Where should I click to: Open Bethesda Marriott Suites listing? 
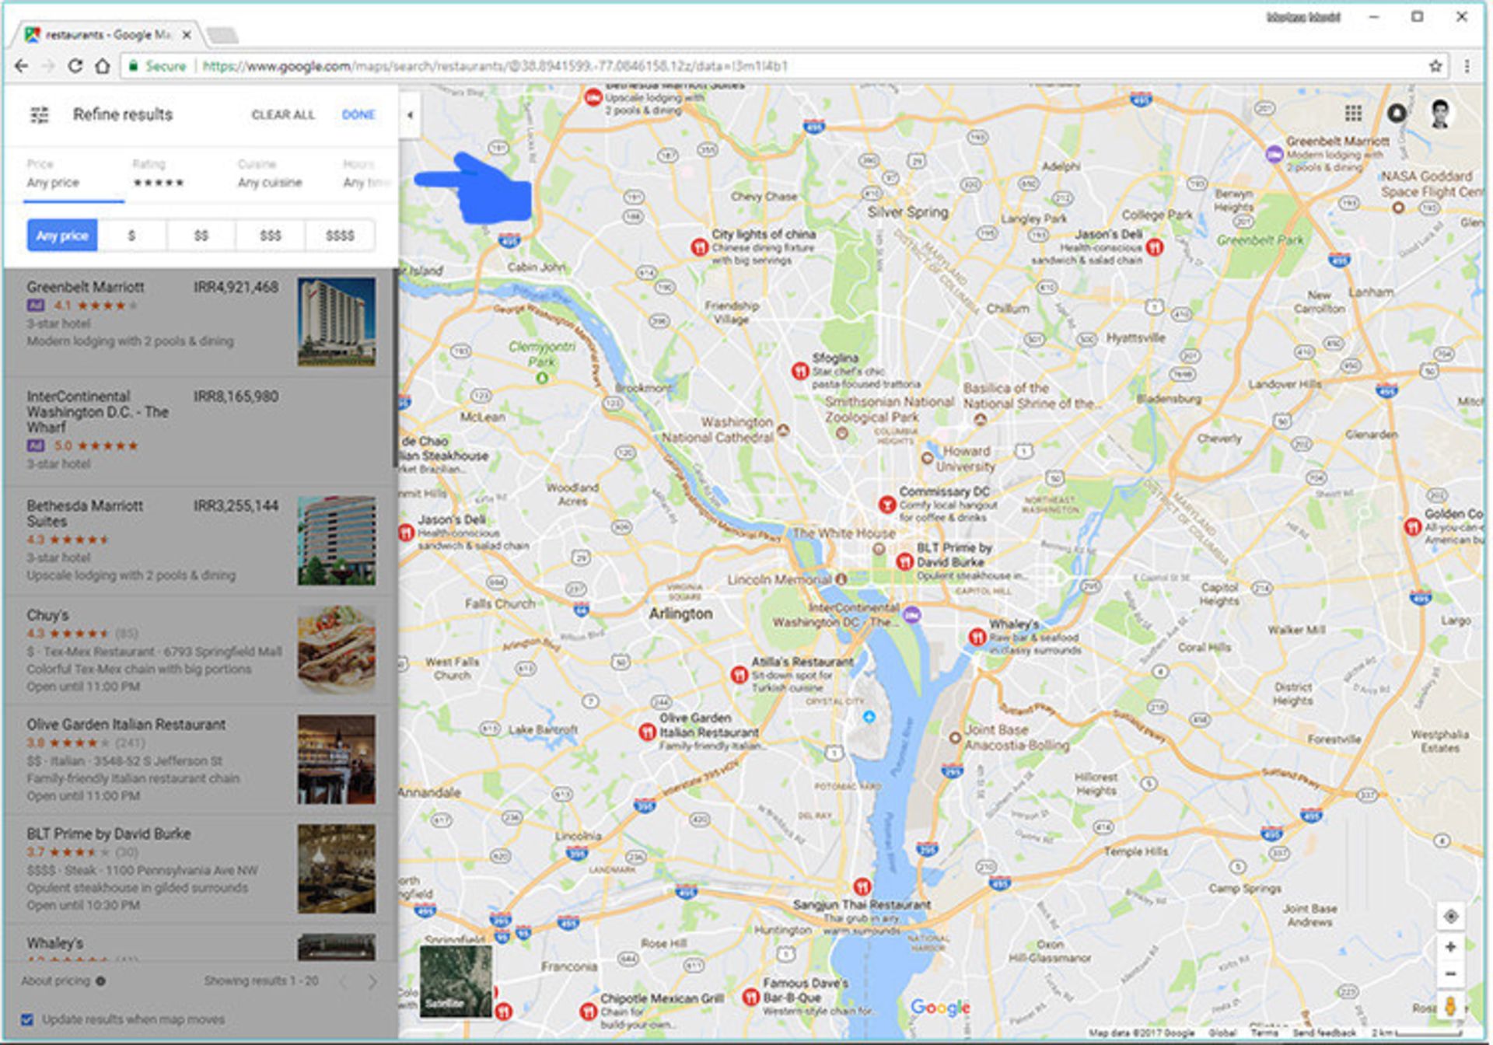[x=198, y=542]
